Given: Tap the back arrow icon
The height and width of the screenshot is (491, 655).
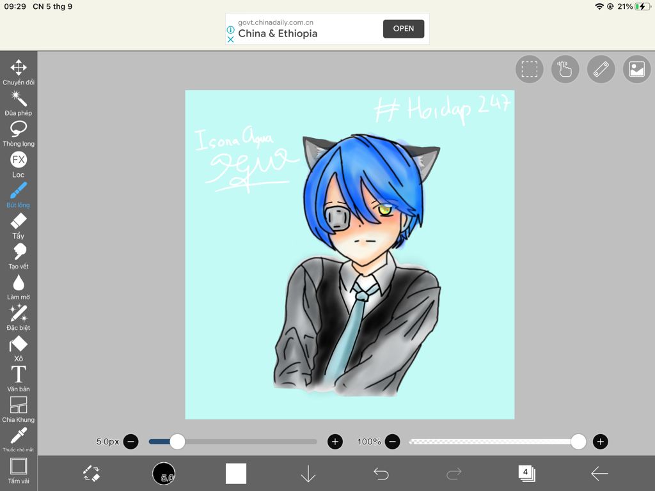Looking at the screenshot, I should (599, 474).
